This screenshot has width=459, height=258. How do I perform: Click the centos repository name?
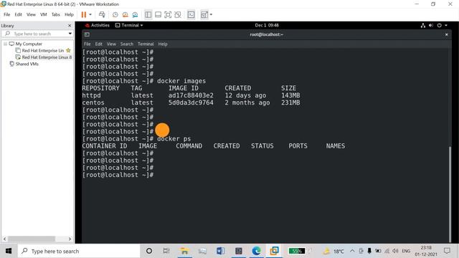pos(93,102)
